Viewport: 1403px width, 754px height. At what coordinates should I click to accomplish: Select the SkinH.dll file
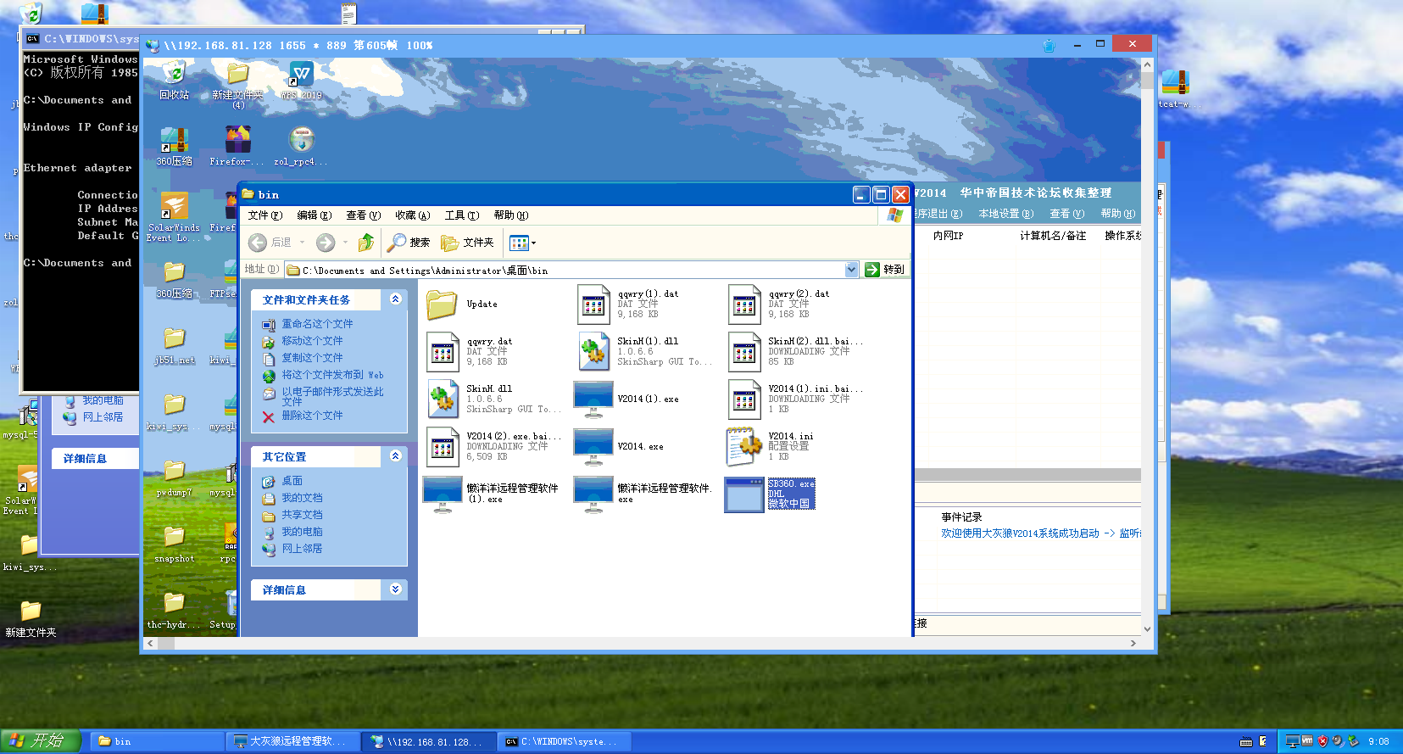493,399
